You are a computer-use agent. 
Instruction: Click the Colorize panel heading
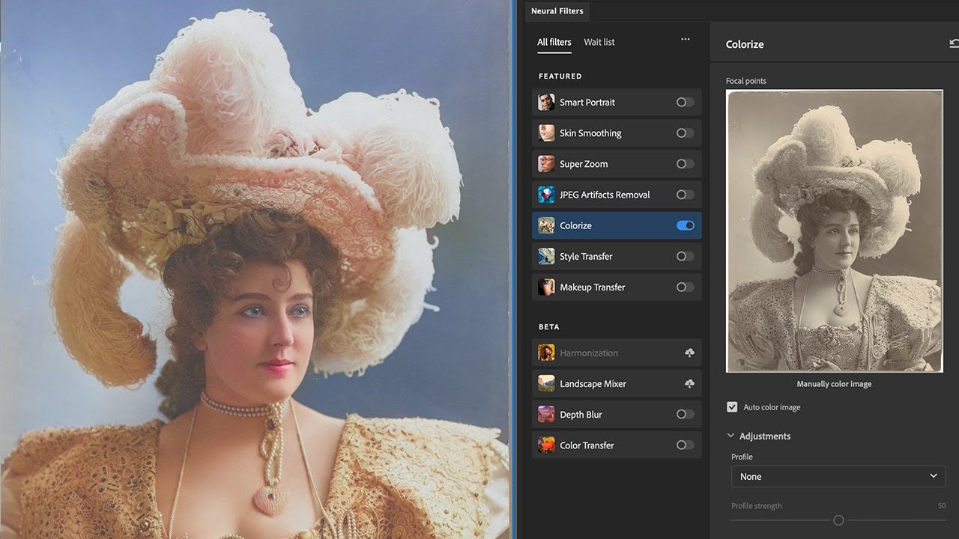[745, 44]
